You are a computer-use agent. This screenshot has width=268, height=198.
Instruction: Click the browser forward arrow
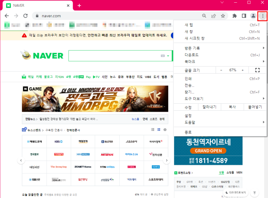pyautogui.click(x=16, y=16)
